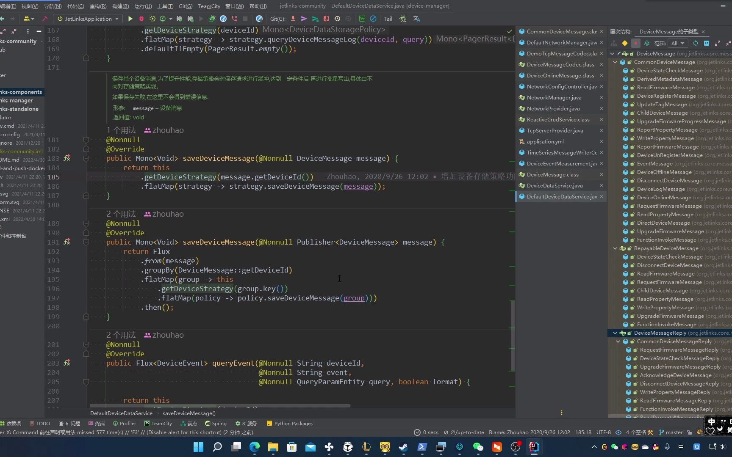The image size is (732, 457).
Task: Collapse the DeviceMessageReply tree node
Action: click(616, 333)
